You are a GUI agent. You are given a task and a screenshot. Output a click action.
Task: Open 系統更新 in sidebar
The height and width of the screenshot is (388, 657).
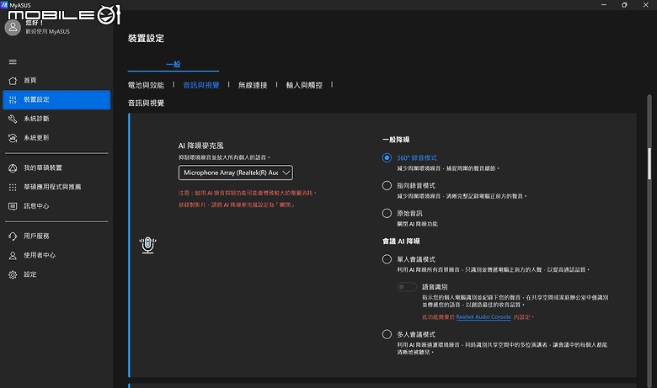(56, 138)
